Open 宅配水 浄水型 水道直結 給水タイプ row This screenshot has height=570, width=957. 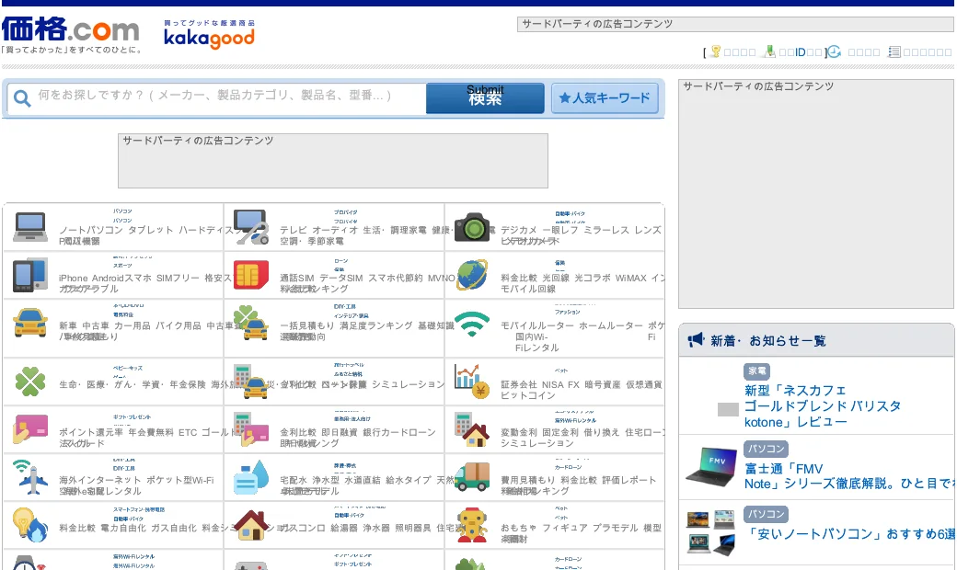point(367,480)
